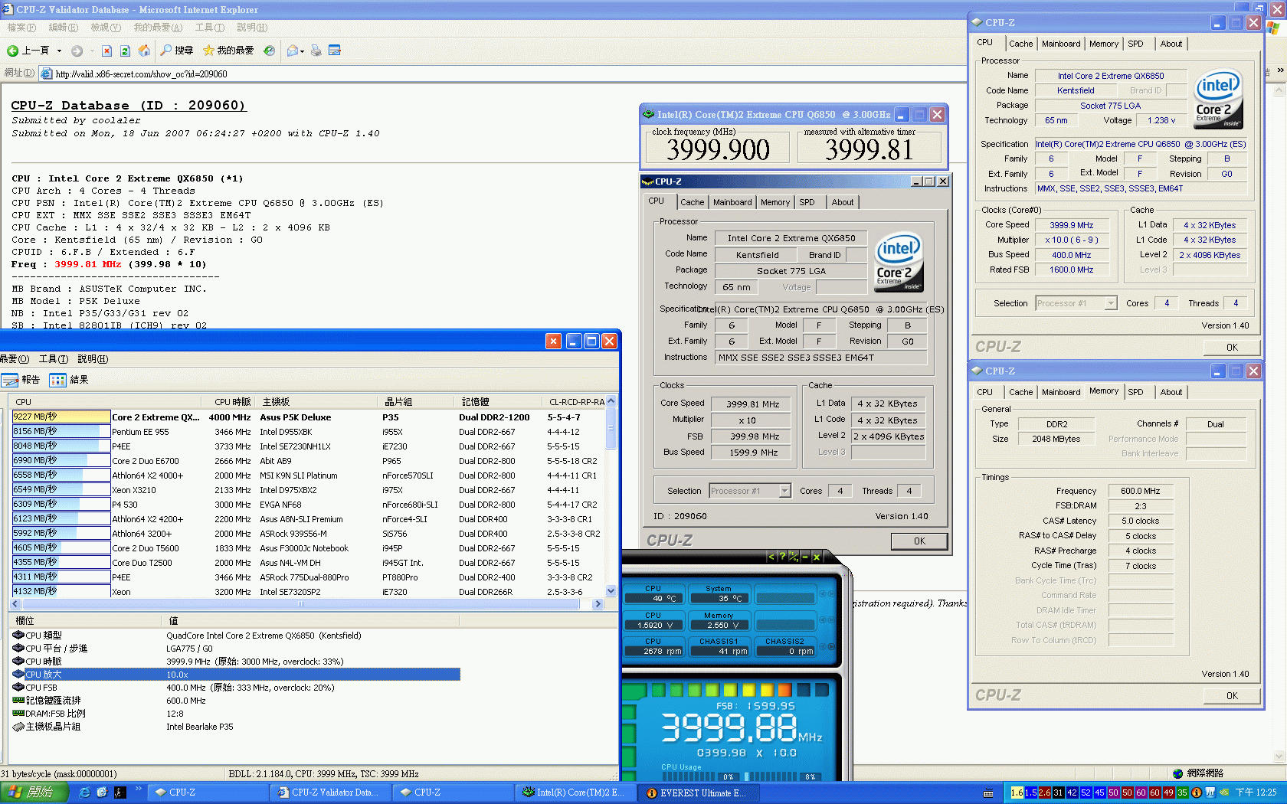The width and height of the screenshot is (1287, 804).
Task: Select the 記憶體匯流排 memory bus row
Action: pyautogui.click(x=235, y=701)
